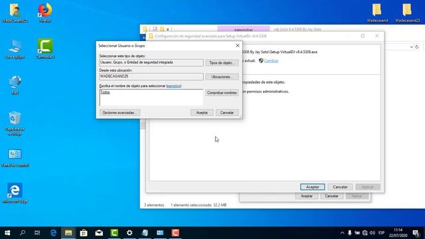Click Aceptar in Seleccionar Usuario dialog
Screen dimensions: 425x239
pos(202,112)
